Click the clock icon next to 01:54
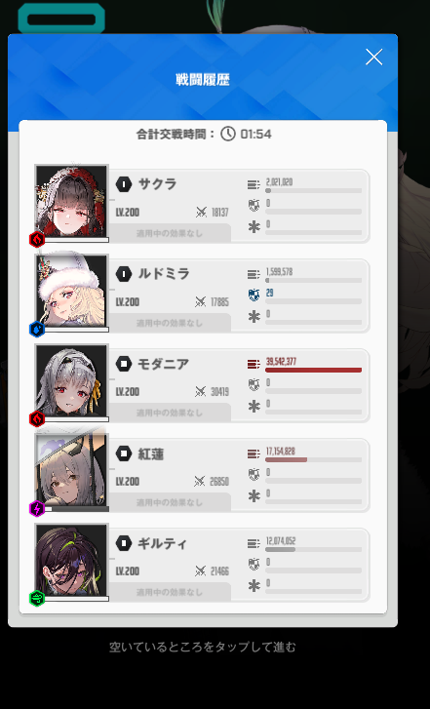Viewport: 430px width, 709px height. click(x=228, y=134)
